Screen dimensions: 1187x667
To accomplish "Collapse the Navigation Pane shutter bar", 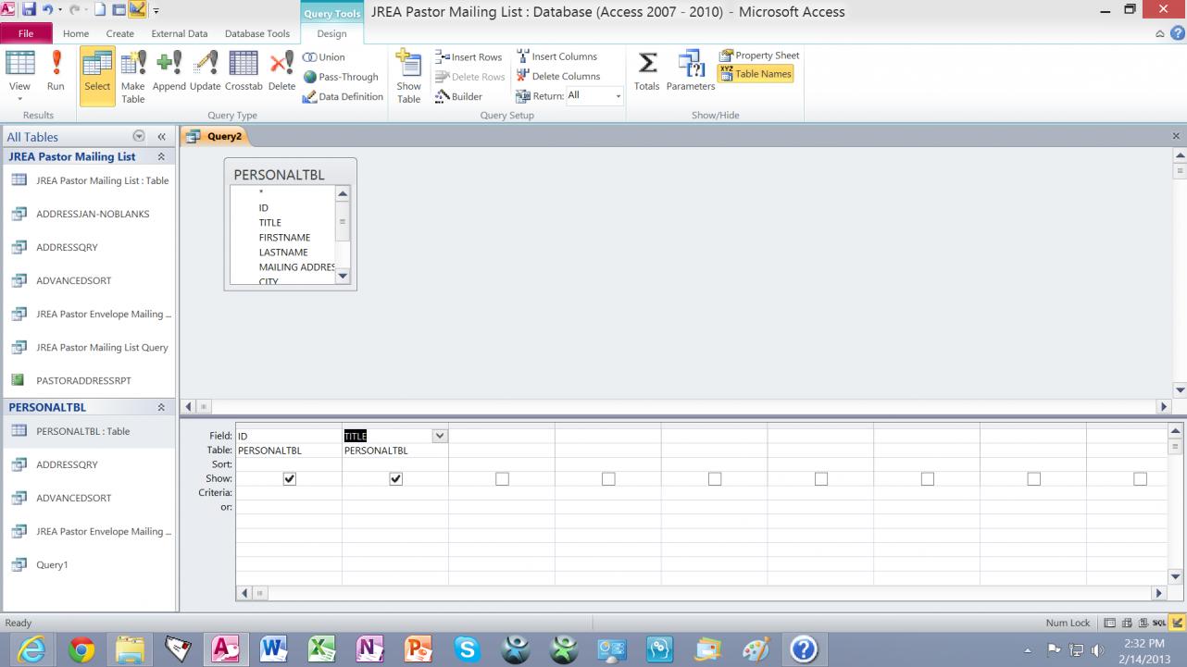I will pos(161,137).
